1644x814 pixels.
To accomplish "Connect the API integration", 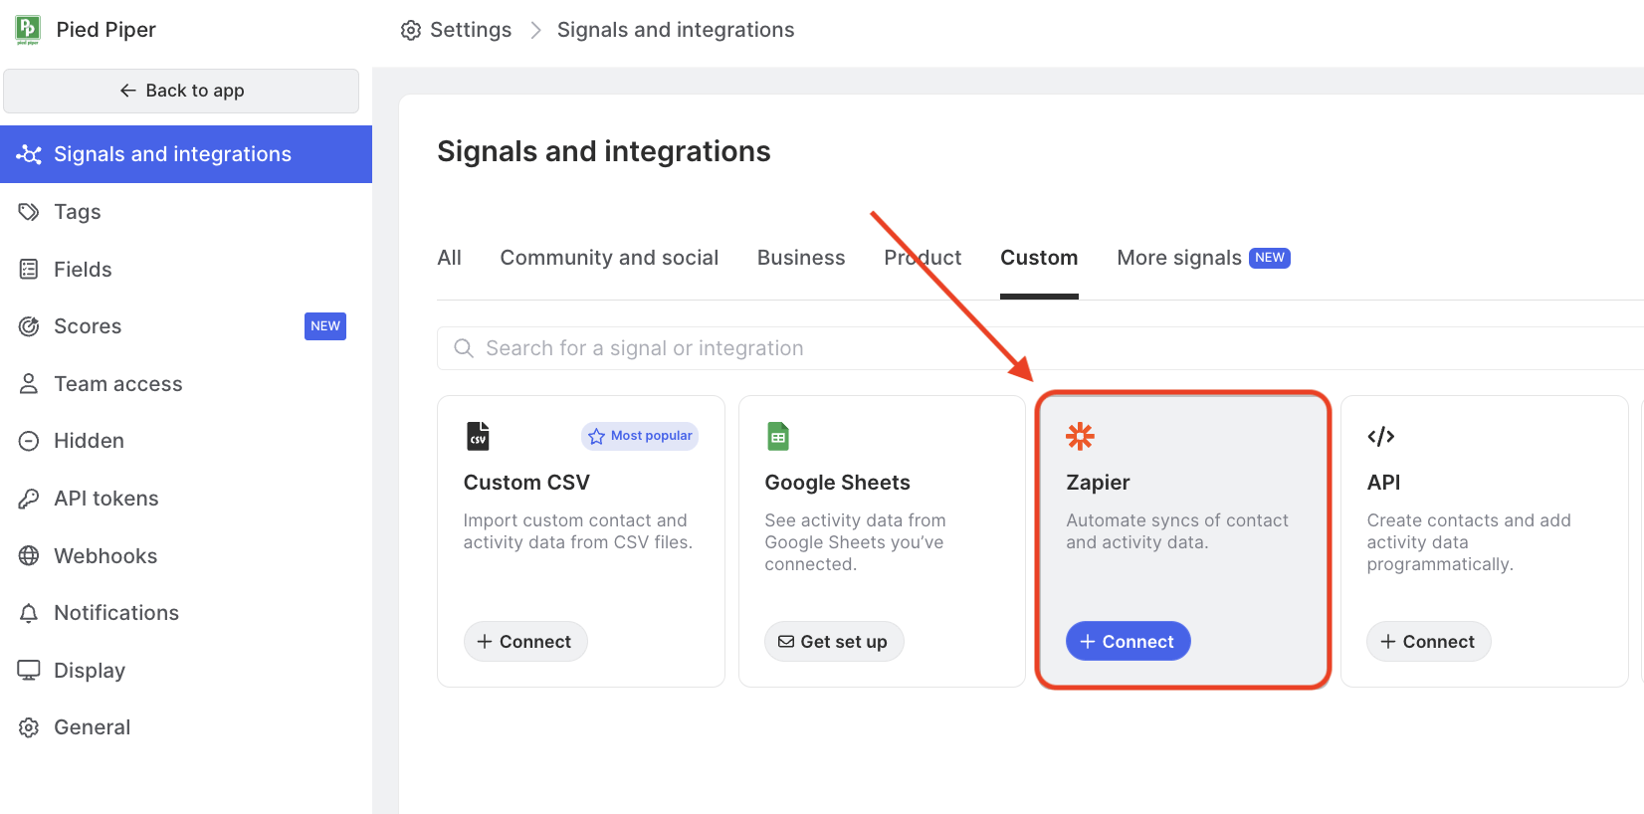I will click(1428, 642).
